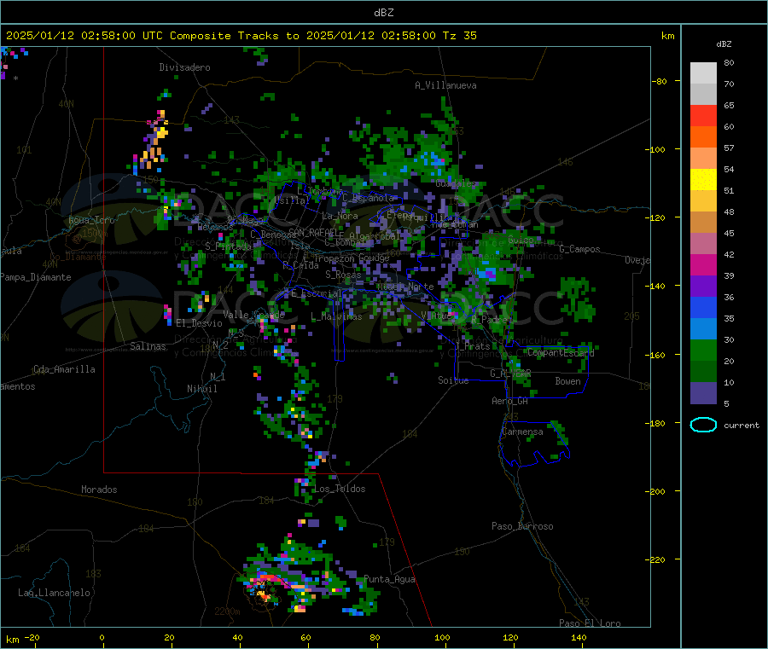Click the Agua_Toro location label
Image resolution: width=768 pixels, height=649 pixels.
point(91,220)
